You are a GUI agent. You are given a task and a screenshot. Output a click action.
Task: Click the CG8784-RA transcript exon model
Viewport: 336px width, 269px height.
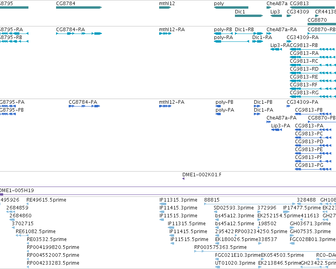pos(79,34)
